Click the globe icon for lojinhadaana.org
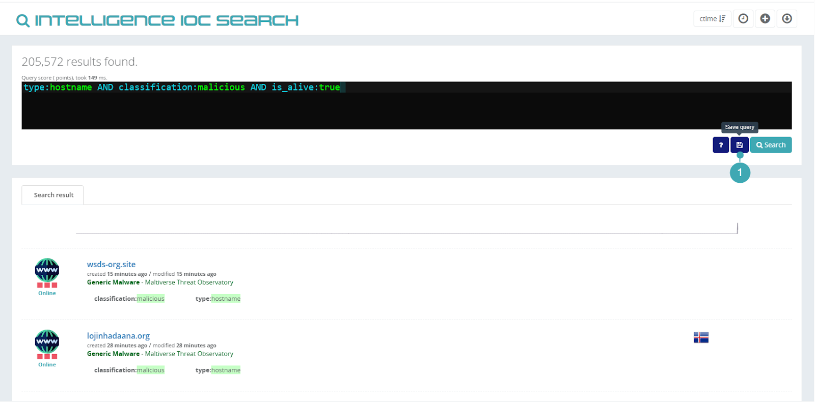This screenshot has height=402, width=815. pyautogui.click(x=47, y=341)
